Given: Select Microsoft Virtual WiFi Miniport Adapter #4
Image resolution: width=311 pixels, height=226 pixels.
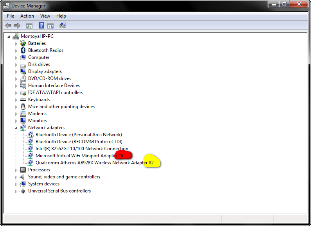Looking at the screenshot, I should tap(79, 156).
